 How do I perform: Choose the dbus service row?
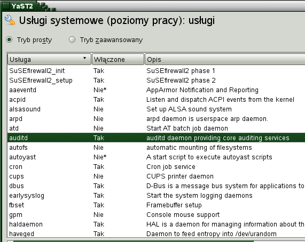click(156, 186)
